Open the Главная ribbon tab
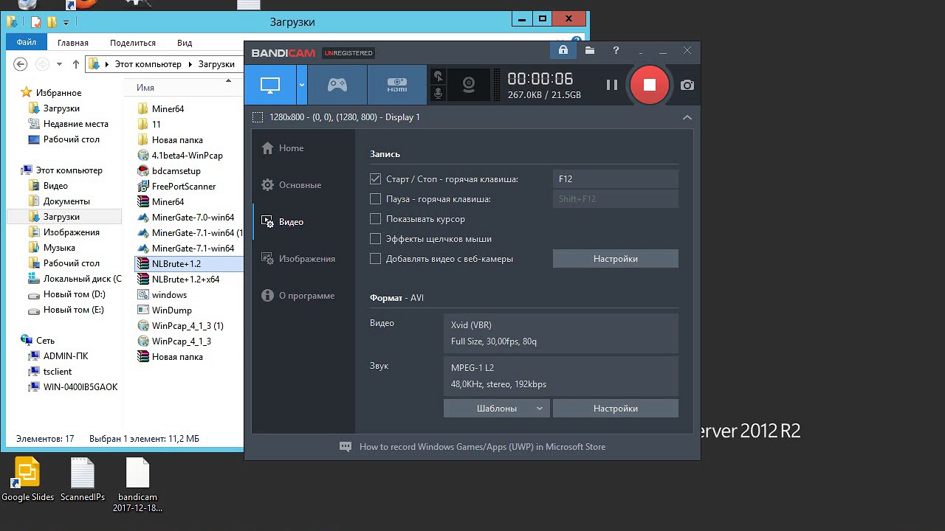Image resolution: width=945 pixels, height=531 pixels. [73, 43]
